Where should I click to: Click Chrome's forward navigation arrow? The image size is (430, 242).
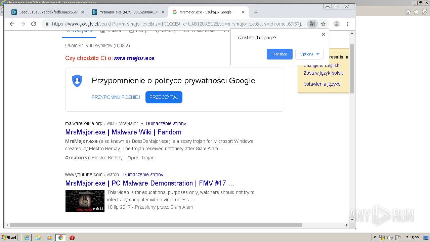click(23, 24)
